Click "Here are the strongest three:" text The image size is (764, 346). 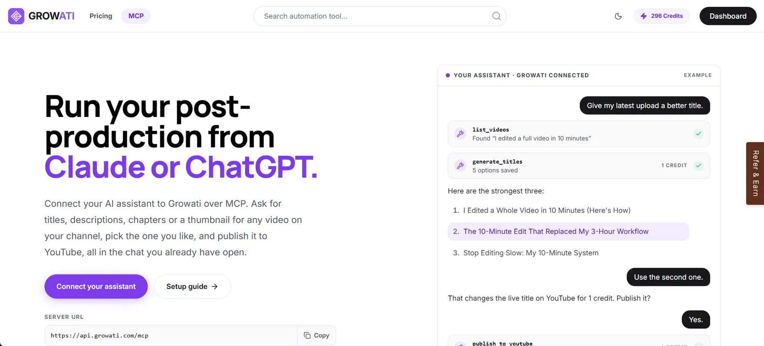[496, 191]
